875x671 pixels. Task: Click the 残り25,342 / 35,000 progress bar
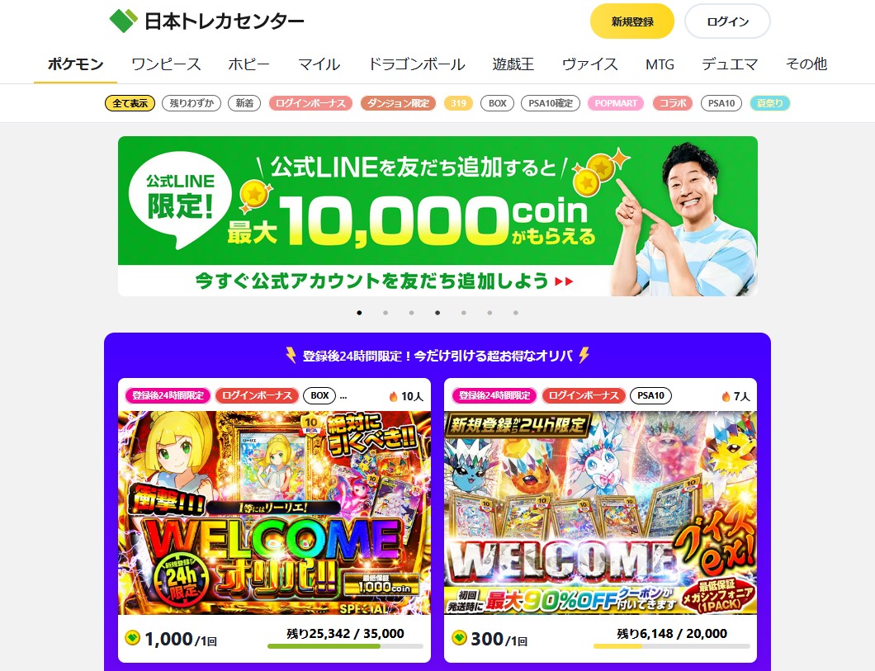point(345,646)
